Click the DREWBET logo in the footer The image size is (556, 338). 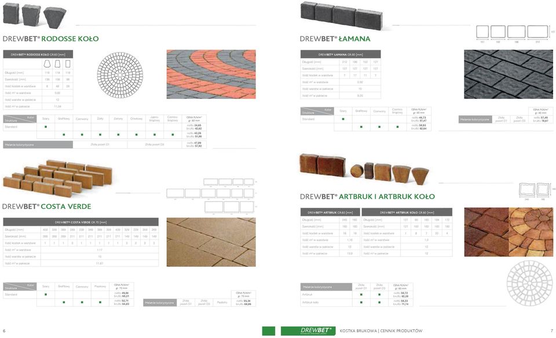pos(308,330)
